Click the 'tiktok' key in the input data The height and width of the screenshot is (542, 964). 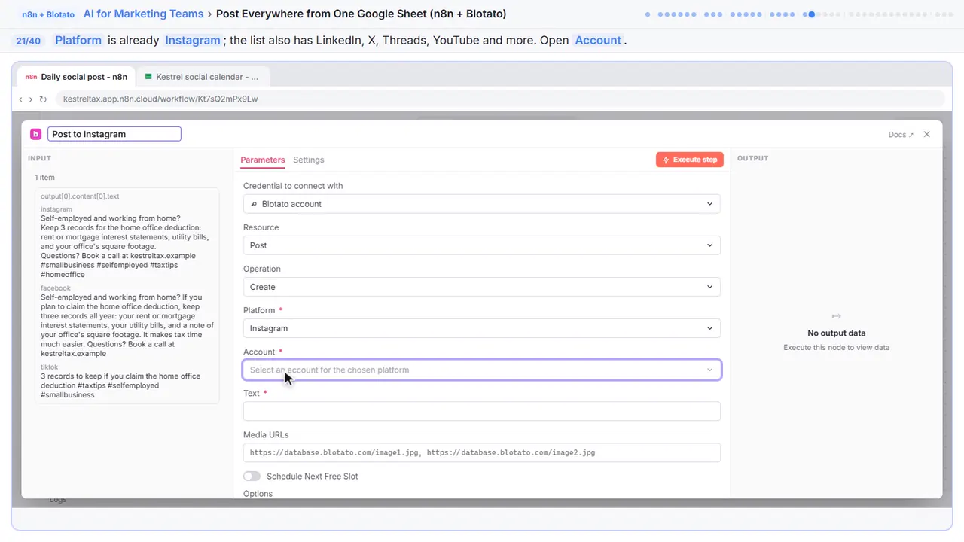(49, 367)
